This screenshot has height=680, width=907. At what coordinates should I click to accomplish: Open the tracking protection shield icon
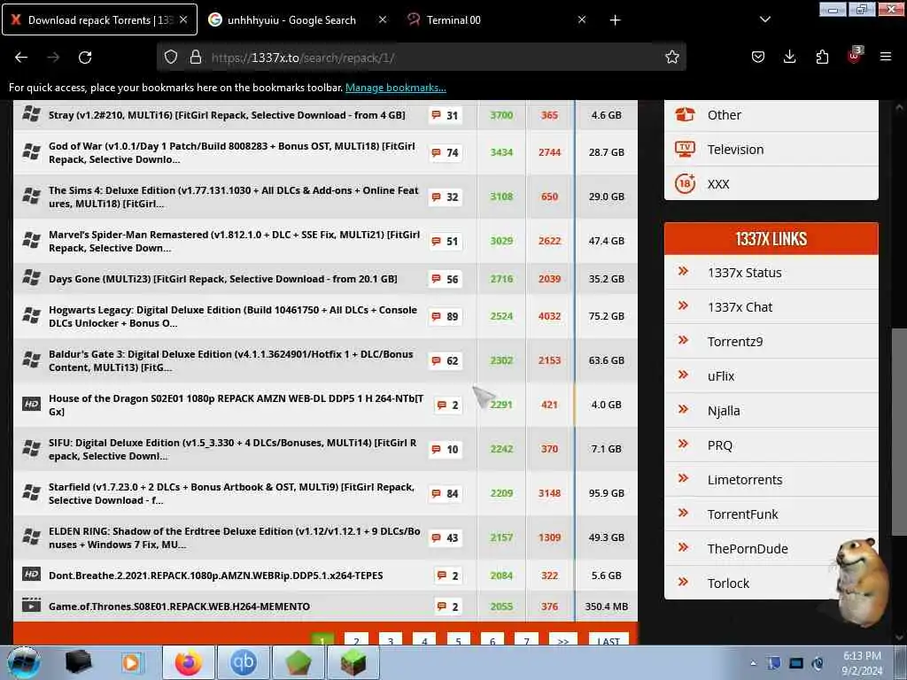171,57
